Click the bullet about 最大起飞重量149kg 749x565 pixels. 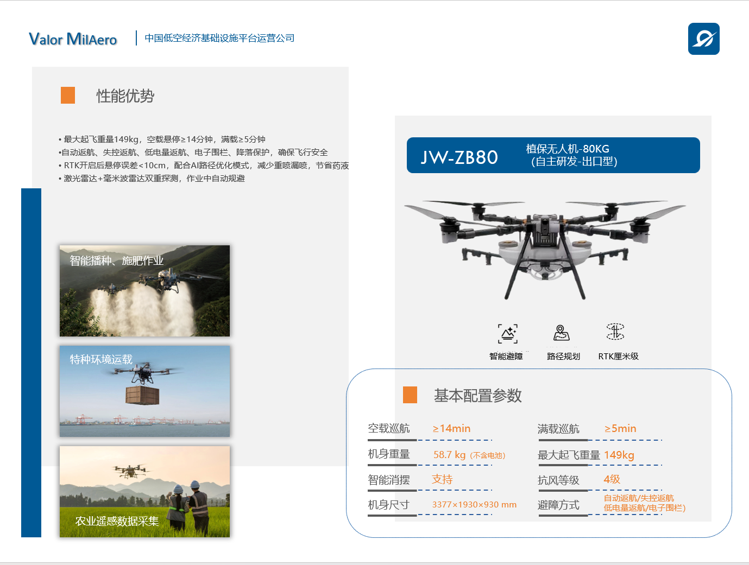point(162,139)
